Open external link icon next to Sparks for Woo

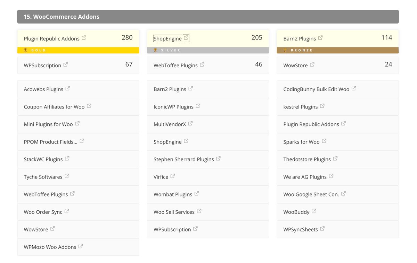point(324,141)
